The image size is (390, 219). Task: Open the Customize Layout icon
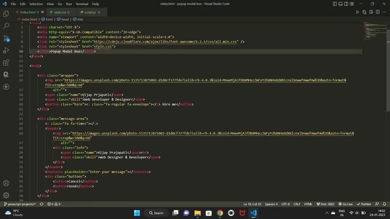[352, 4]
